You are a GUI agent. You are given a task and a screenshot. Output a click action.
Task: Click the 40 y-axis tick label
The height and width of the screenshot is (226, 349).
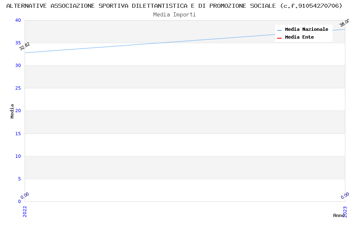point(18,21)
